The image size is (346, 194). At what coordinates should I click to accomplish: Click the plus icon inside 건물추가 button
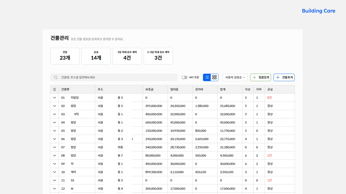pos(278,77)
